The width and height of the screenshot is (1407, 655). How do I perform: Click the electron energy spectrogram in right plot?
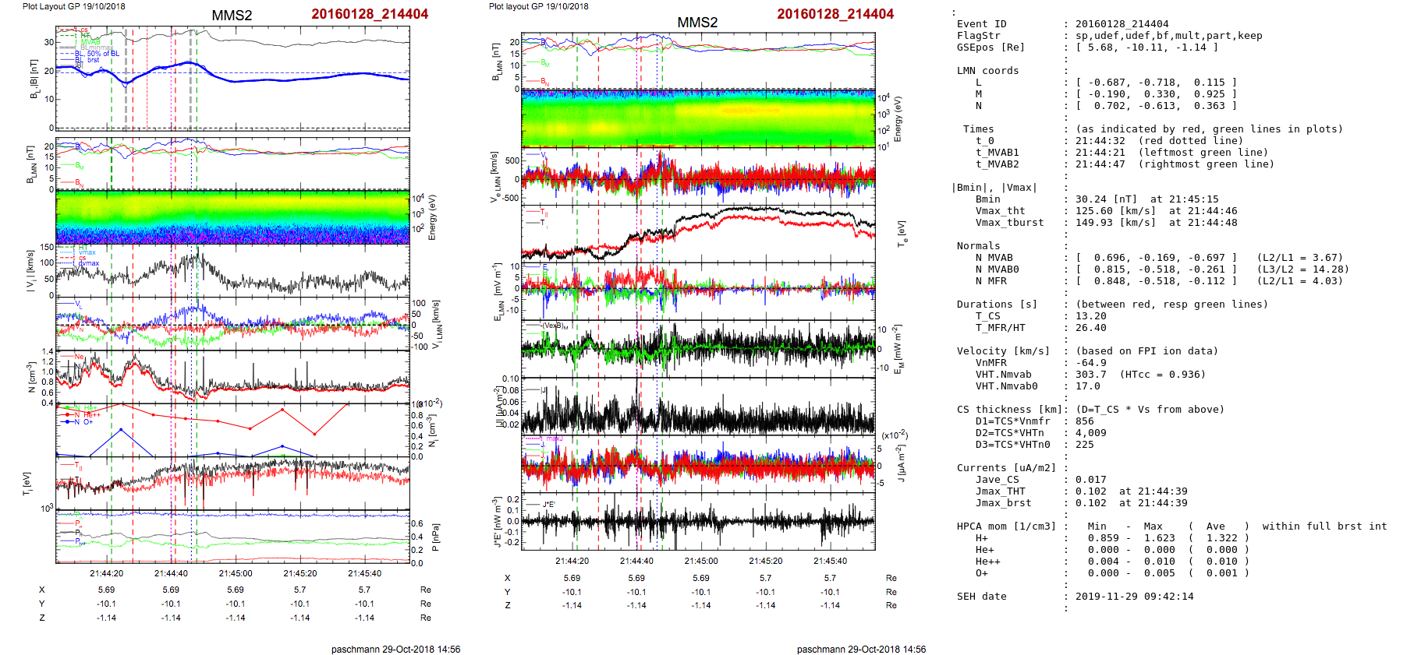tap(698, 118)
